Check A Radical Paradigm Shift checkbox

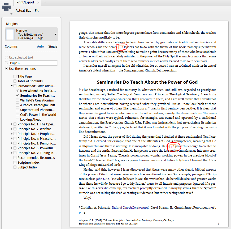[18, 105]
